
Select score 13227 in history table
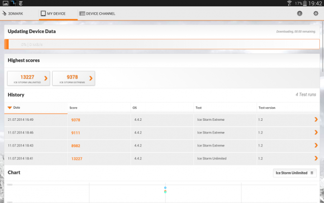(76, 159)
